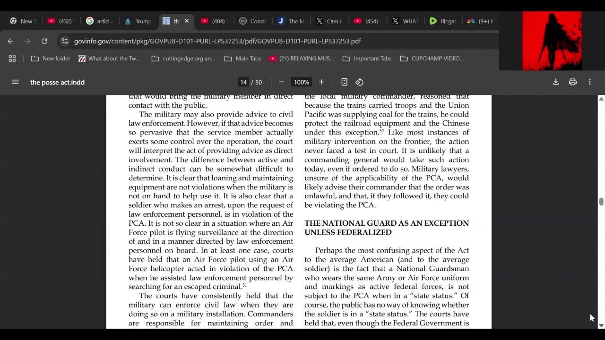Screen dimensions: 605x340
Task: Open the '(21) RELAXING MUS...' bookmark
Action: (302, 59)
